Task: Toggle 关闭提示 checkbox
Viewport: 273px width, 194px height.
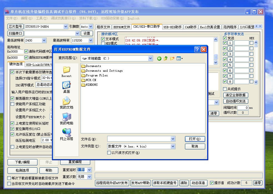Action: point(225,89)
